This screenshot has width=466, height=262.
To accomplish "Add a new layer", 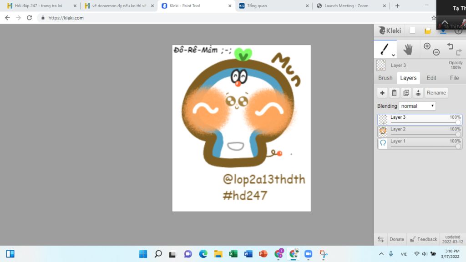I will 382,93.
